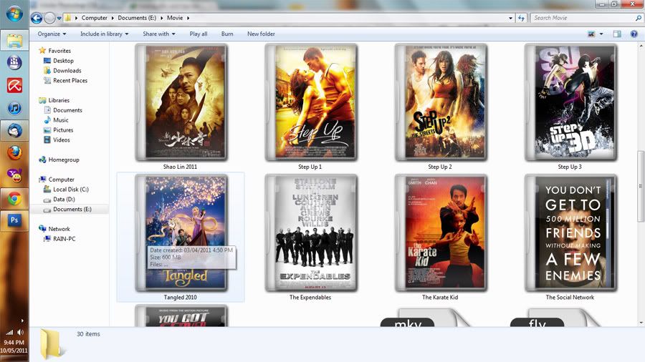
Task: Click Movie in address bar breadcrumb
Action: click(175, 18)
